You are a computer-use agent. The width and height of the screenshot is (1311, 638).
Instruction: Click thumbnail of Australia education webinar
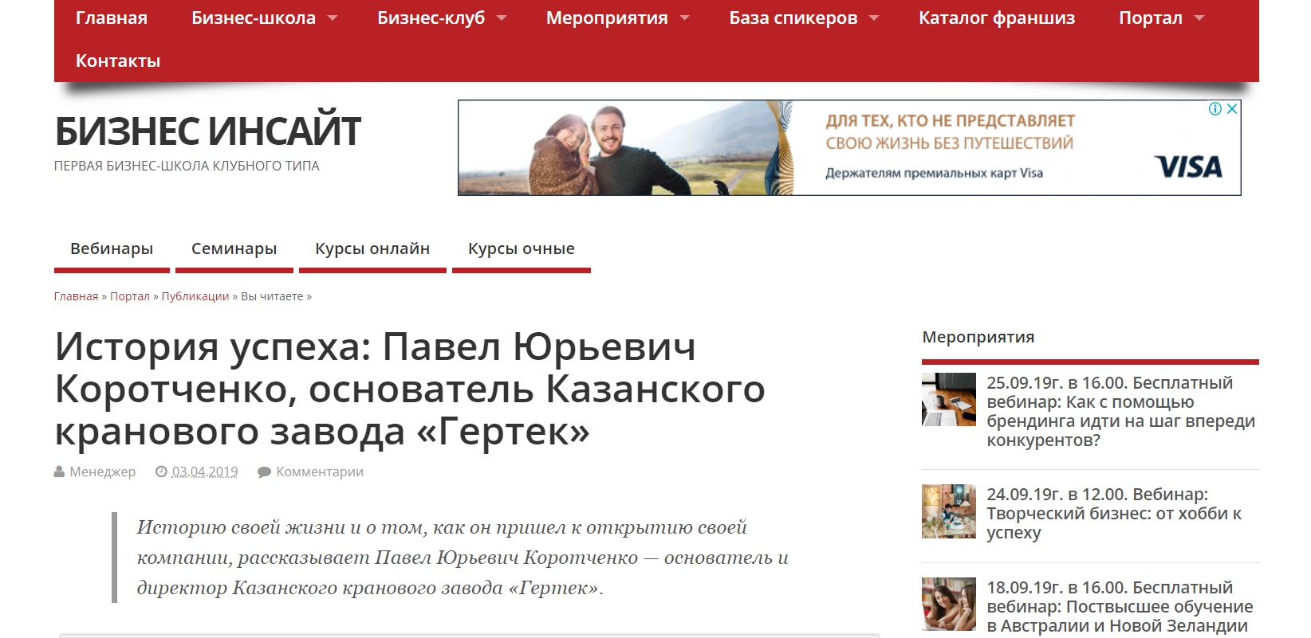pyautogui.click(x=948, y=604)
